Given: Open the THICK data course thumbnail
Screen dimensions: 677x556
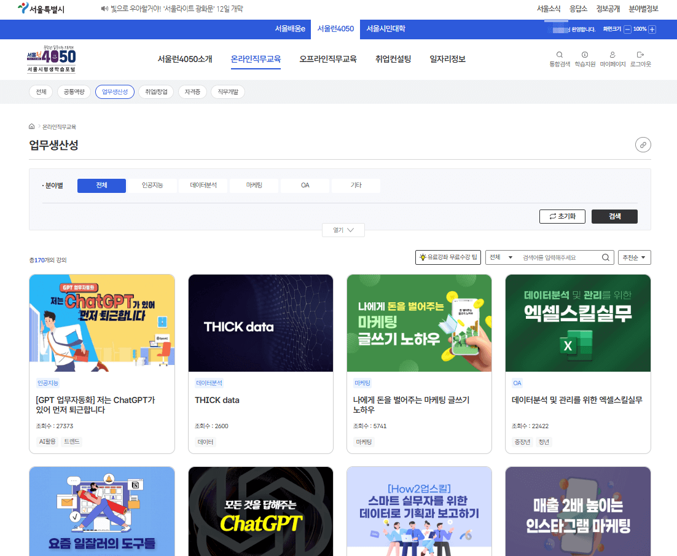Looking at the screenshot, I should 260,323.
